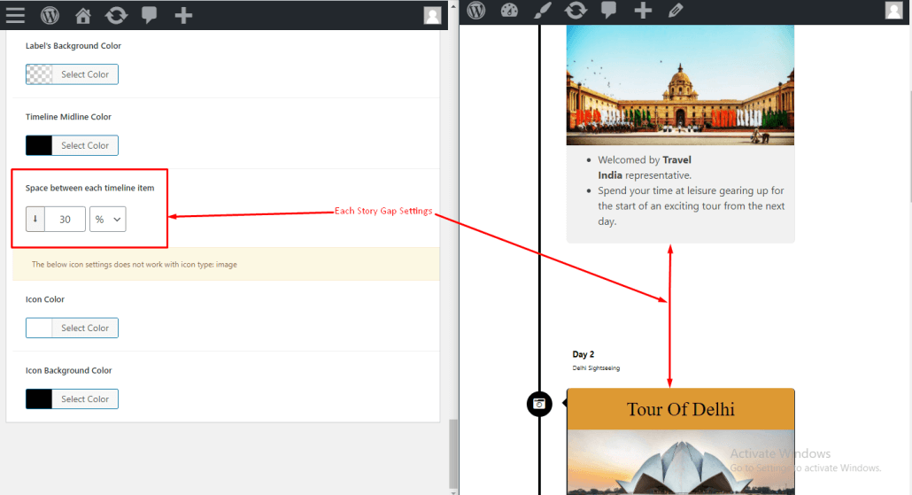Image resolution: width=912 pixels, height=495 pixels.
Task: Click the home icon to visit site
Action: pyautogui.click(x=83, y=15)
